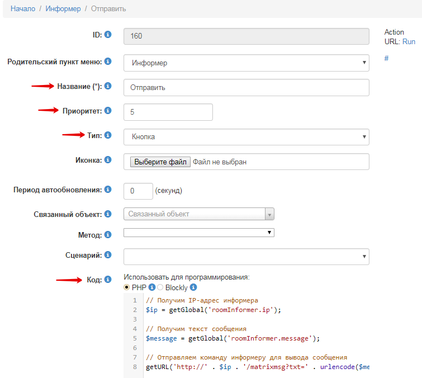Go to Информер breadcrumb link

pos(63,8)
